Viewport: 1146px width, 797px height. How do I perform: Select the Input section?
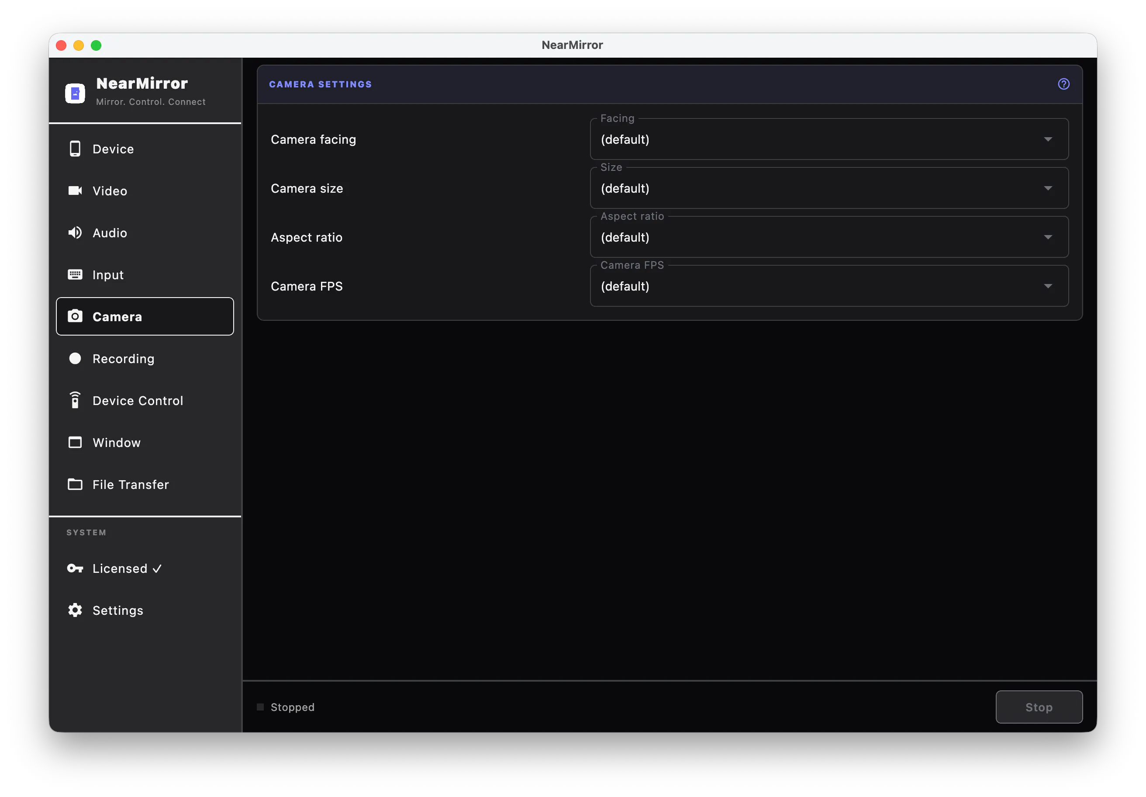click(145, 275)
